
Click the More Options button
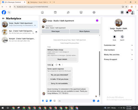[84, 31]
